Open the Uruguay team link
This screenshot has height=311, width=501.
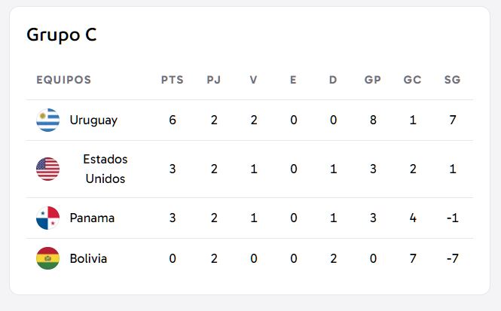point(93,120)
